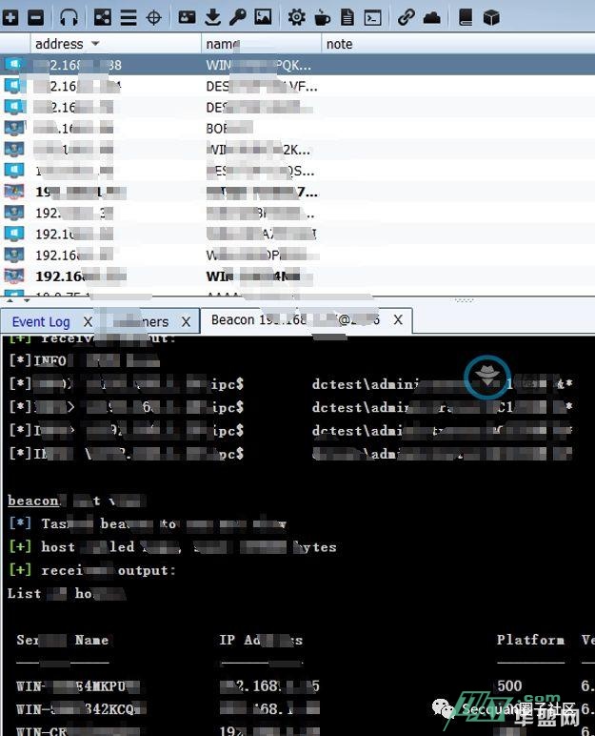
Task: Open Java signed applet coffee cup icon
Action: click(322, 17)
